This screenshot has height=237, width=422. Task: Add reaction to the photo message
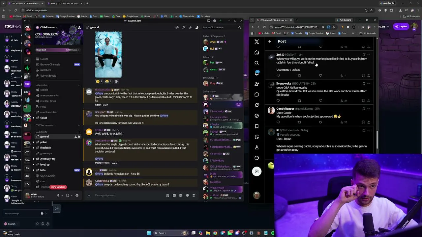click(x=116, y=81)
